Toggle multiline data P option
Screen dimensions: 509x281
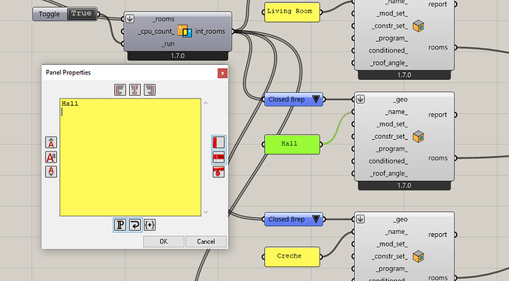point(120,224)
